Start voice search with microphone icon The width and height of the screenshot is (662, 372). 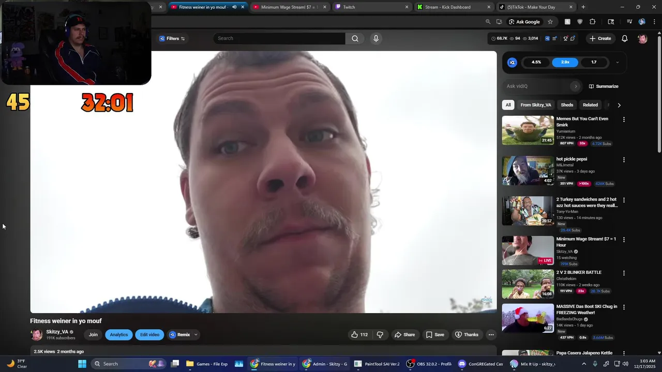pyautogui.click(x=376, y=38)
